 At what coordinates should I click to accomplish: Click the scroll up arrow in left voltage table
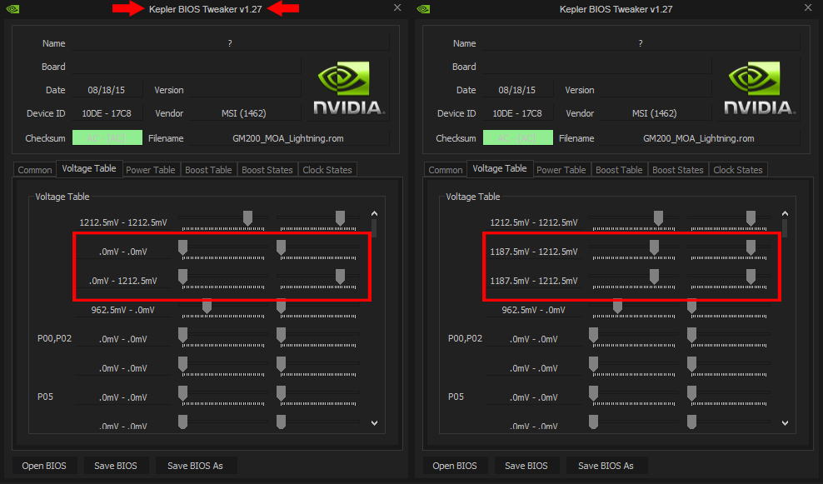(x=374, y=213)
